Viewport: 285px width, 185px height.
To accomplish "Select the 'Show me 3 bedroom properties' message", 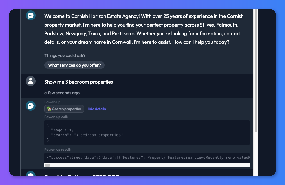I will [78, 82].
